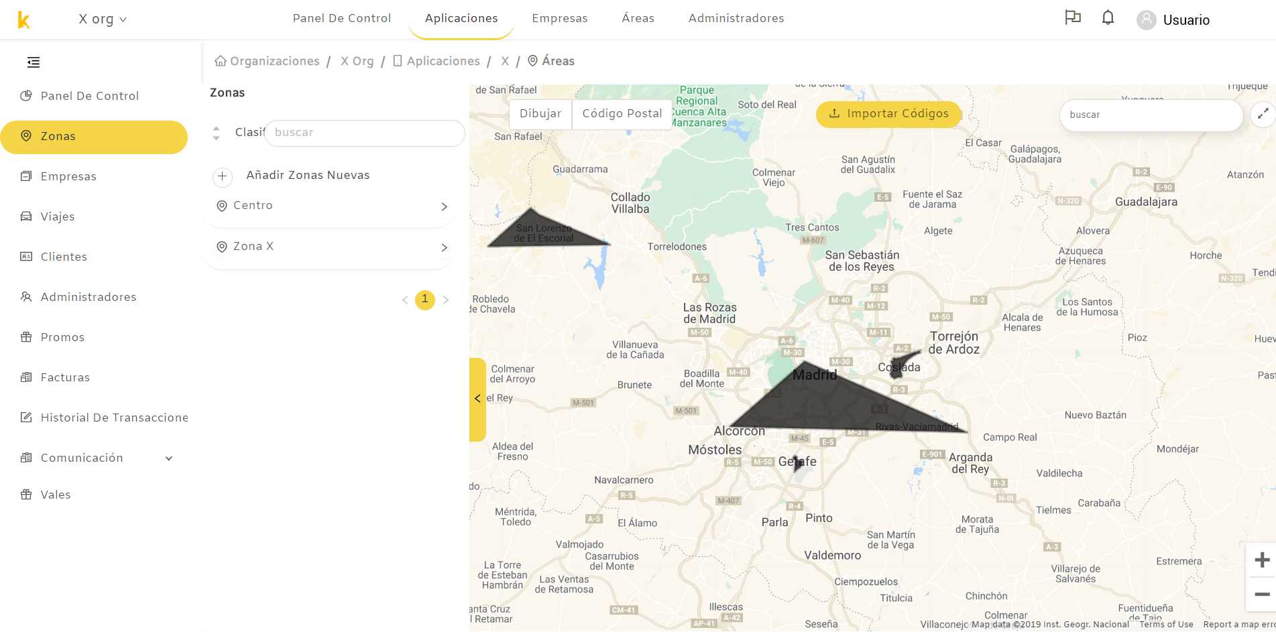This screenshot has height=632, width=1276.
Task: Click the pin icon beside Zona X
Action: [222, 247]
